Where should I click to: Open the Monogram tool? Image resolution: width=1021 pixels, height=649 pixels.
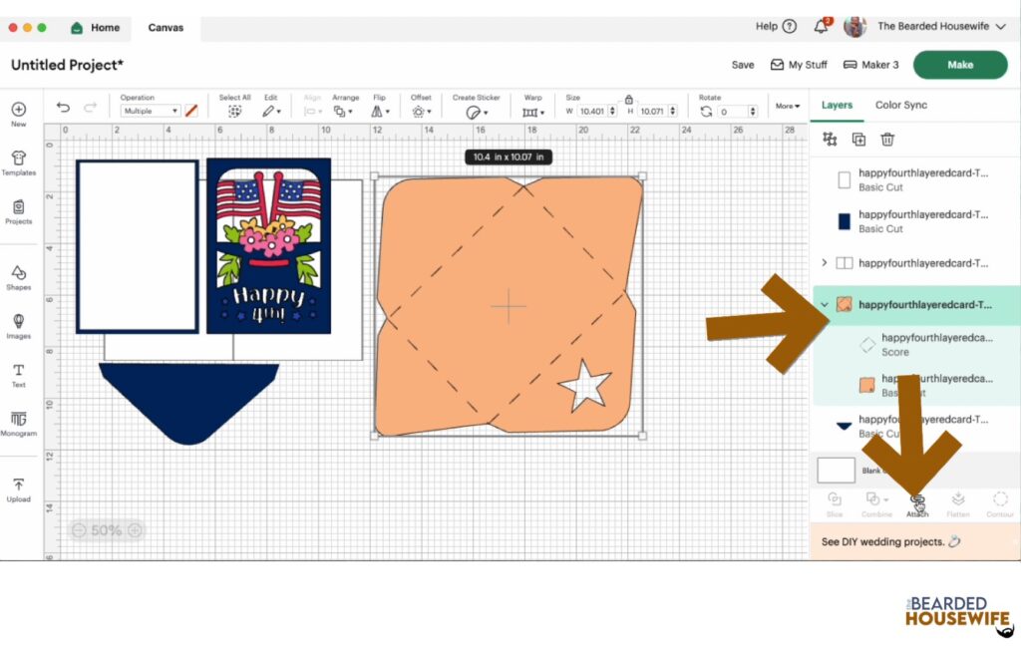coord(18,423)
